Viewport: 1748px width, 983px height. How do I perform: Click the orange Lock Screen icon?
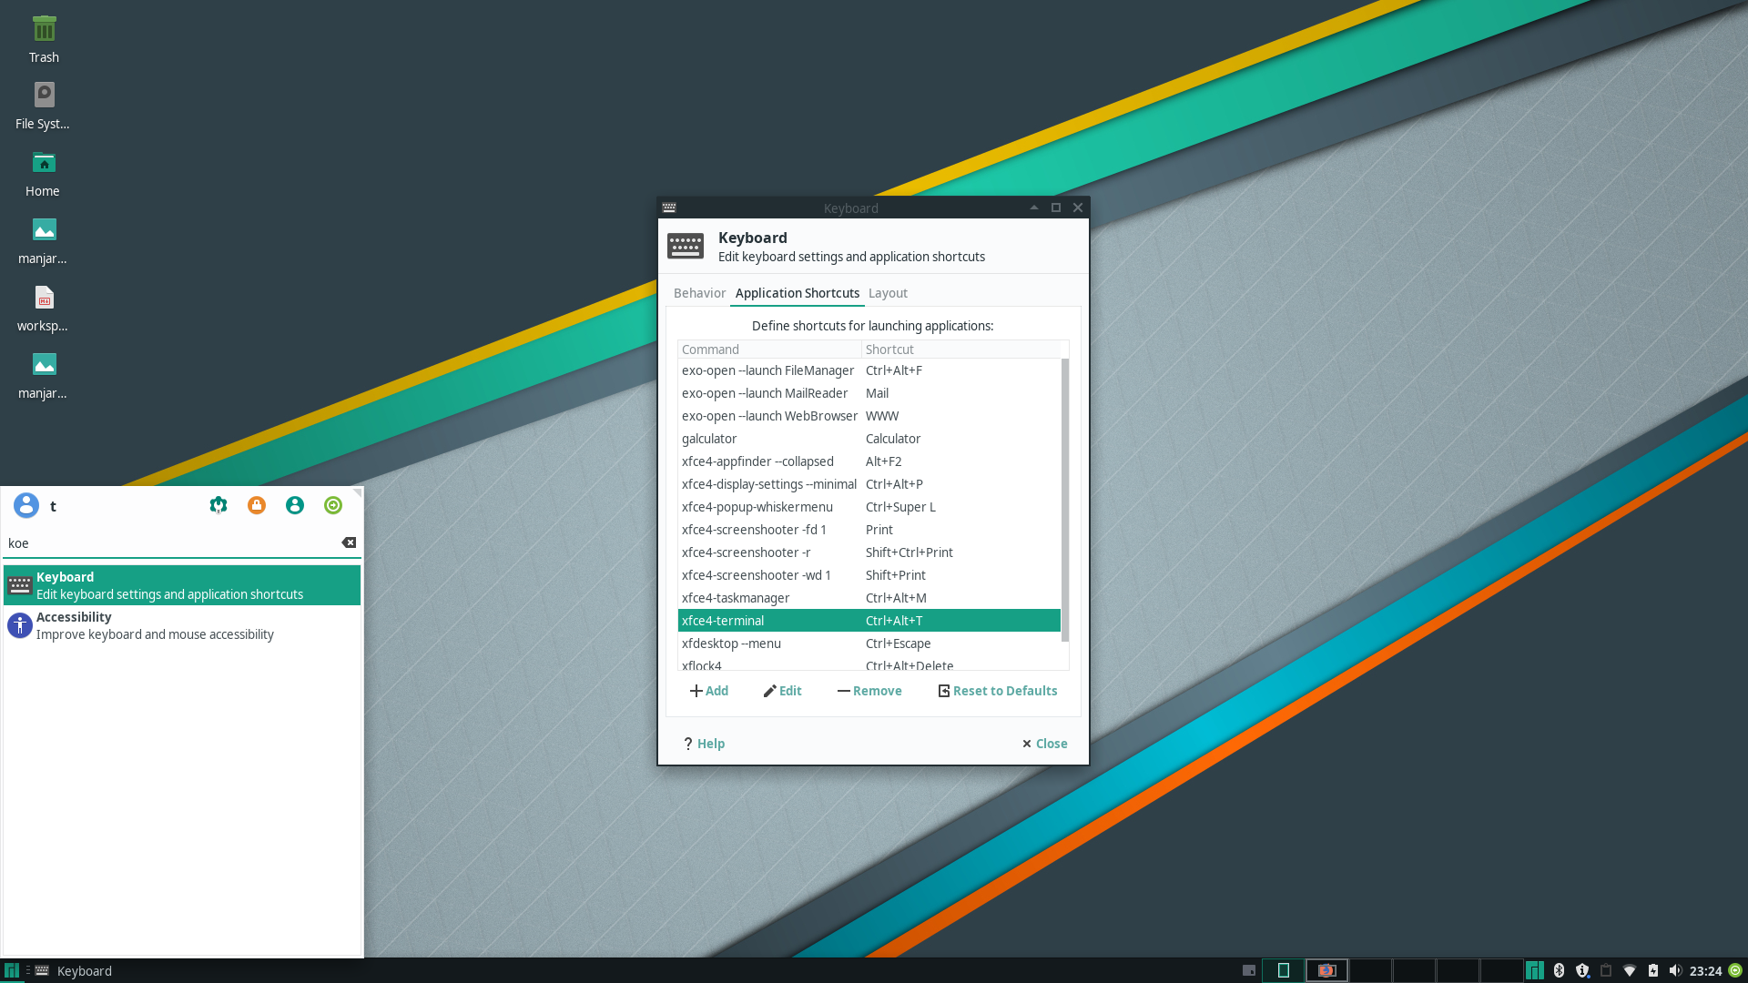[257, 505]
